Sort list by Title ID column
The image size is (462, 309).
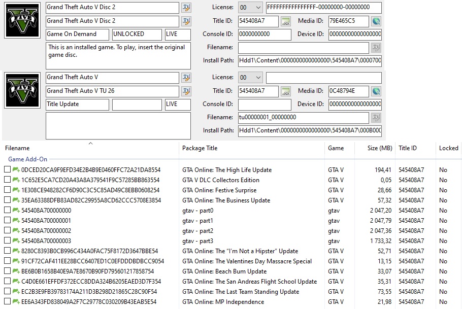pos(415,148)
